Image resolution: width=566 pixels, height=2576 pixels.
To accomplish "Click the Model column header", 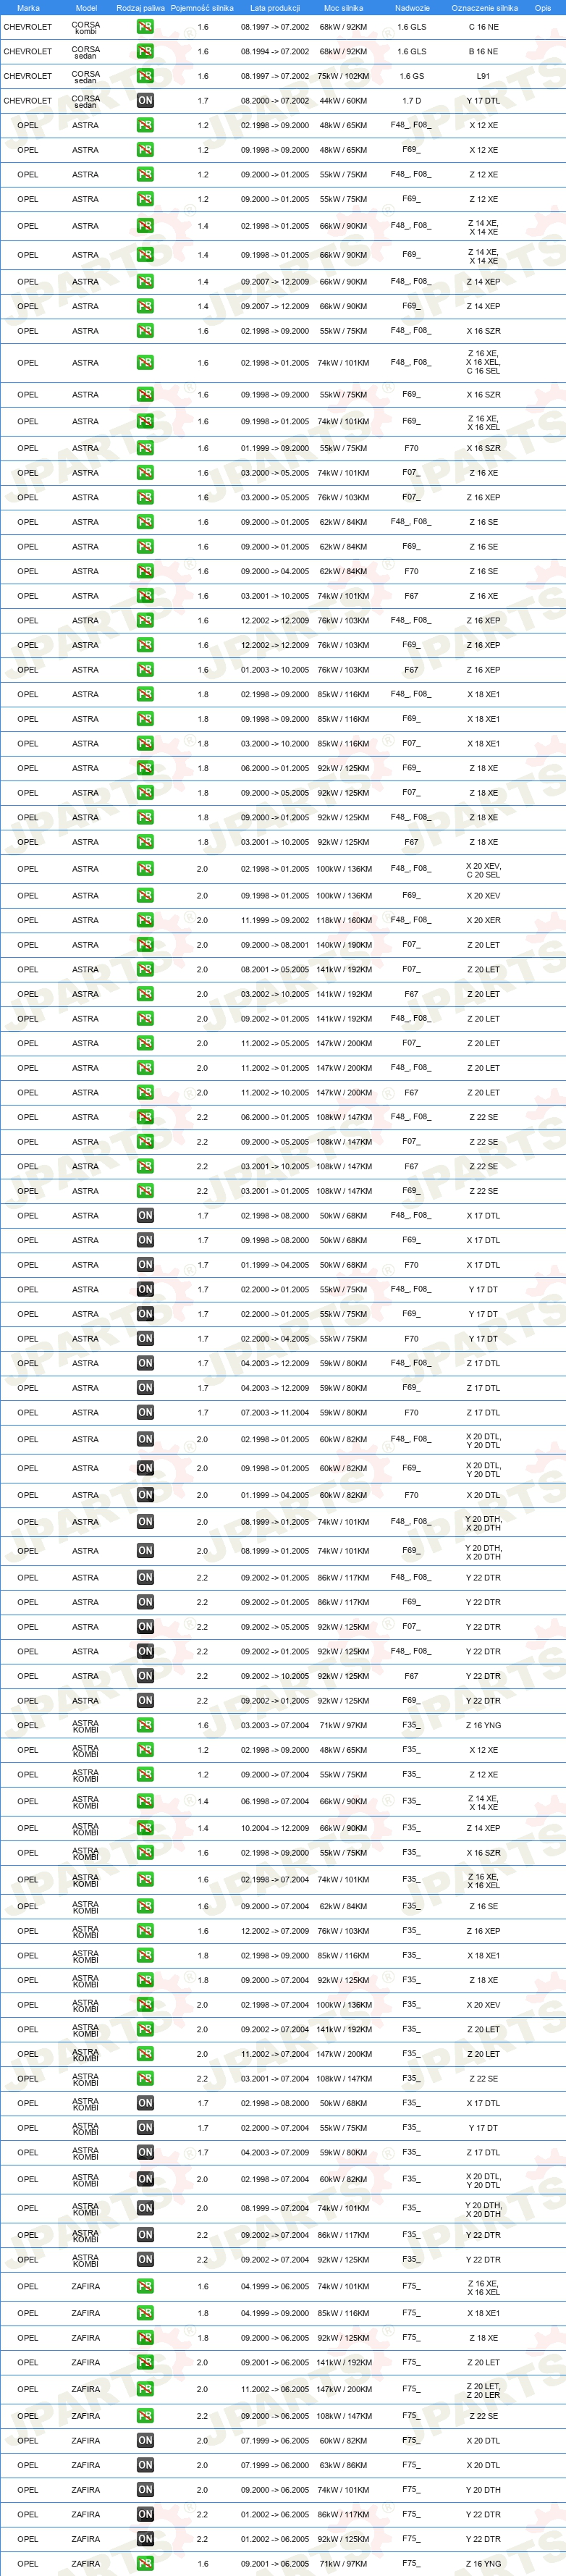I will coord(86,8).
